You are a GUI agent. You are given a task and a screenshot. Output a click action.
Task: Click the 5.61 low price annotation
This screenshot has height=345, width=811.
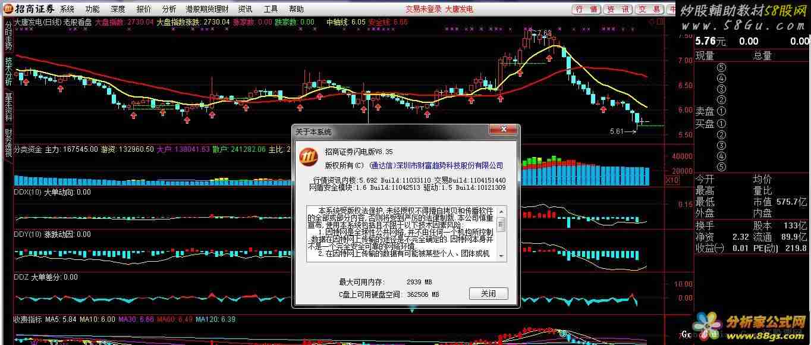tap(617, 131)
